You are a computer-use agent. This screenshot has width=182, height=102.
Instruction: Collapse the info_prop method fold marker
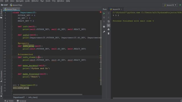point(12,46)
